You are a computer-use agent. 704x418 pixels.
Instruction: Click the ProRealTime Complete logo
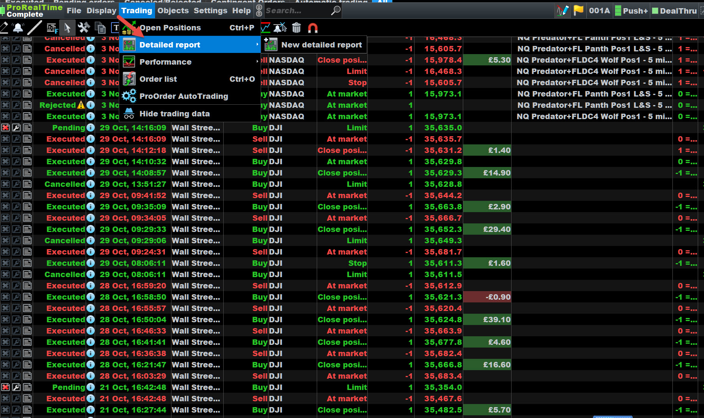[x=32, y=11]
